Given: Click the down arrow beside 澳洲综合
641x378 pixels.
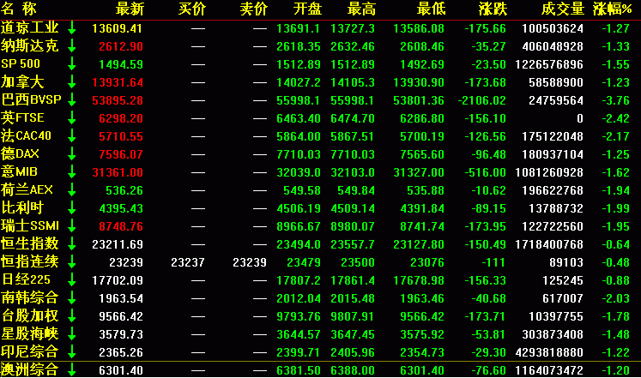Looking at the screenshot, I should coord(72,369).
